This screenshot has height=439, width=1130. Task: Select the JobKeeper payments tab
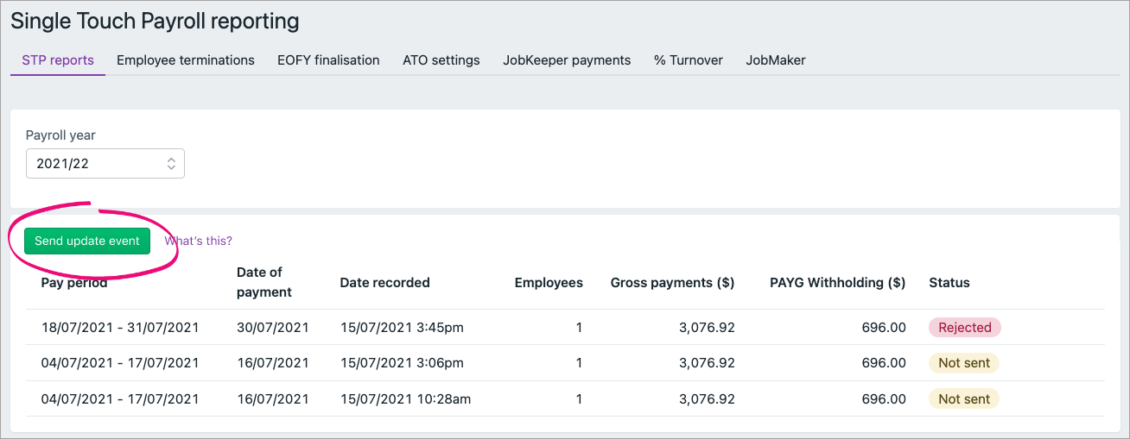[567, 60]
